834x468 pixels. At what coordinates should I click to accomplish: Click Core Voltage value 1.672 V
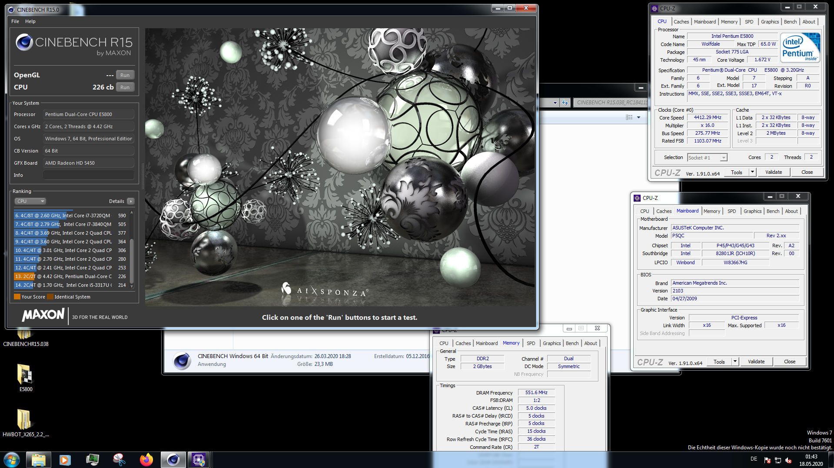pos(762,60)
